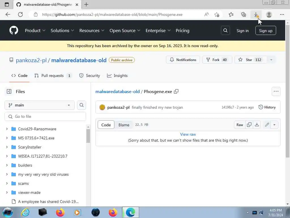
Task: Open the Insights tab
Action: [117, 76]
